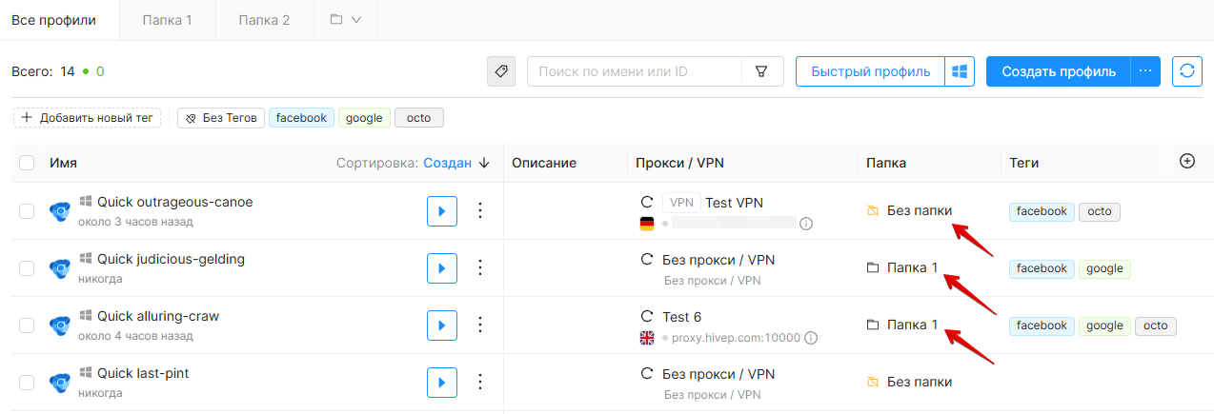Click the Quick last-pint profile name

click(143, 373)
